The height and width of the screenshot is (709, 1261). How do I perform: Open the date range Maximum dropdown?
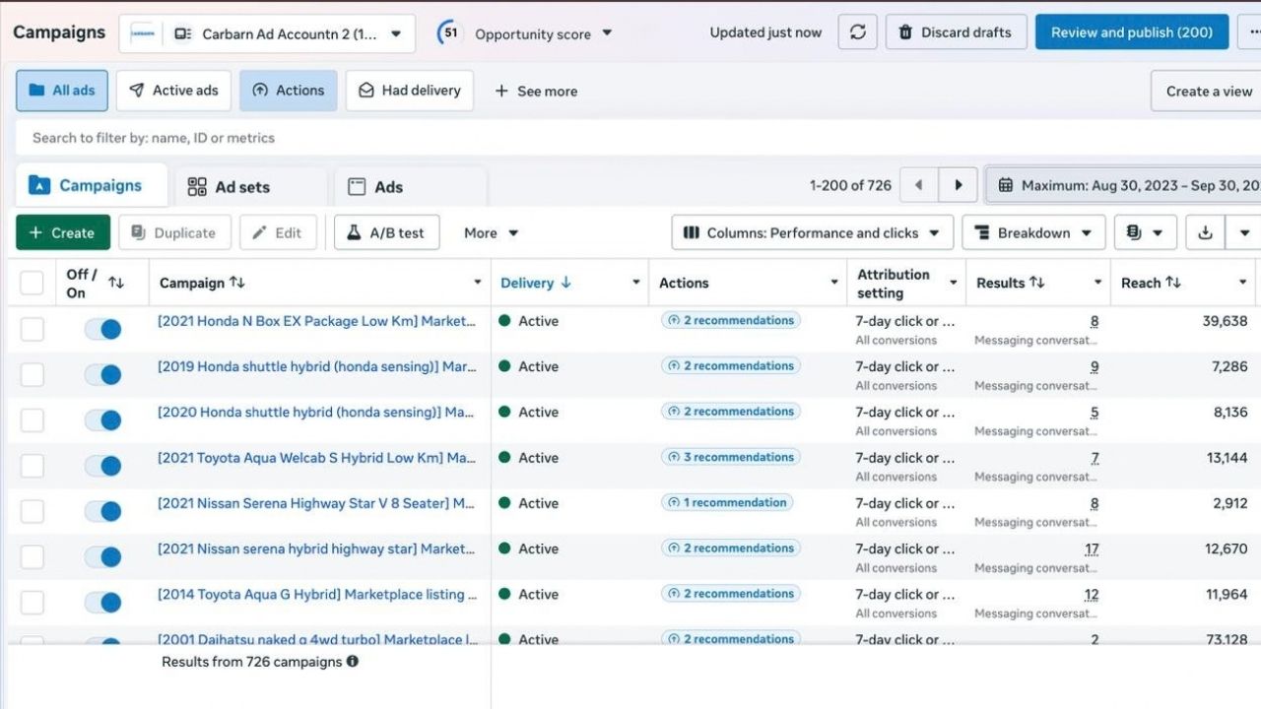tap(1123, 185)
